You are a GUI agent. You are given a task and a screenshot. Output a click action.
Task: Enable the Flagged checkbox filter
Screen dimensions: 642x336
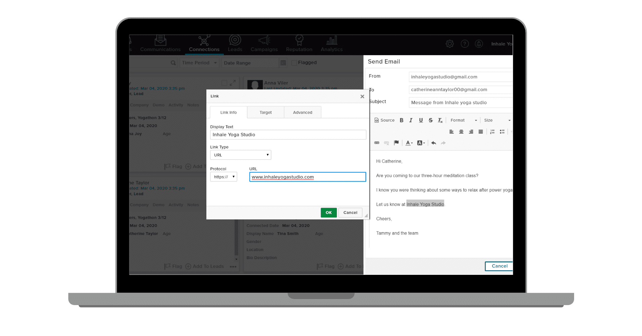(294, 63)
